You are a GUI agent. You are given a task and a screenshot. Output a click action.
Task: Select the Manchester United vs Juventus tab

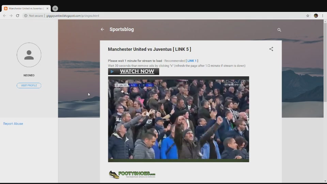pyautogui.click(x=26, y=9)
